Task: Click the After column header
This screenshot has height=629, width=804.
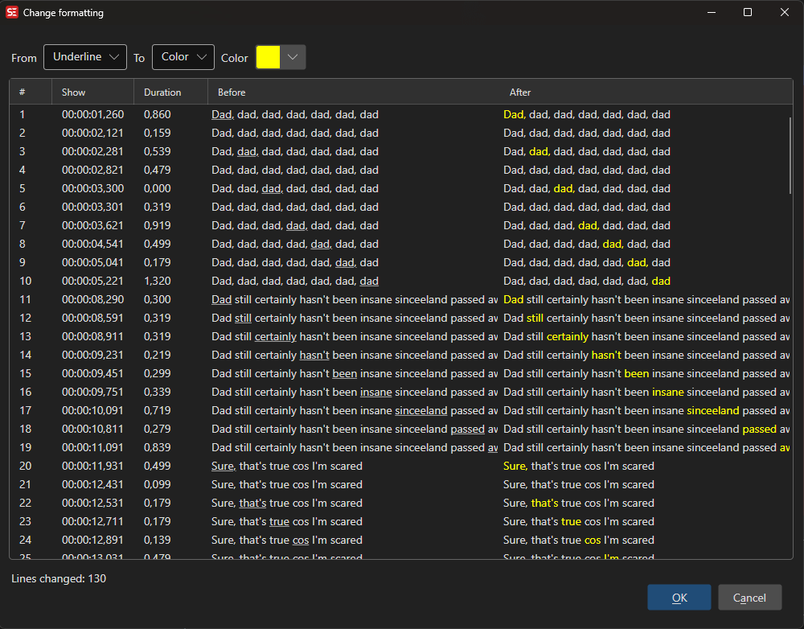Action: pyautogui.click(x=520, y=92)
